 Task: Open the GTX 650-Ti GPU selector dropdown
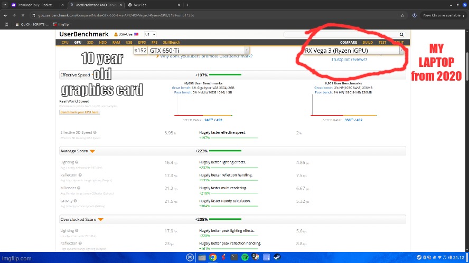point(198,51)
